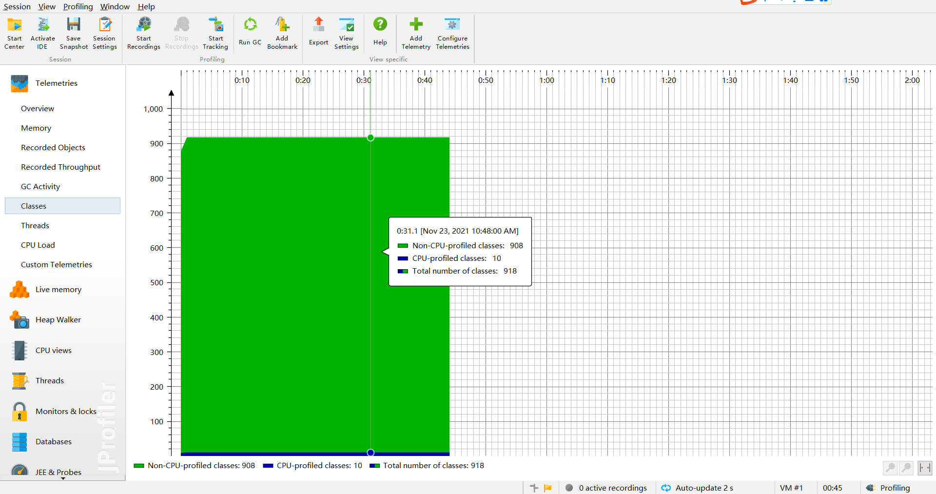
Task: Click CPU-profiled classes legend swatch
Action: [x=268, y=466]
